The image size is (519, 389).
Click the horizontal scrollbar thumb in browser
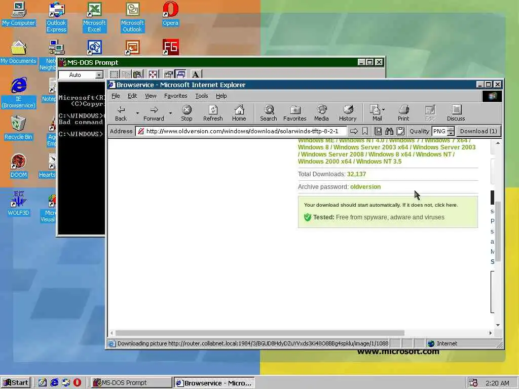260,333
